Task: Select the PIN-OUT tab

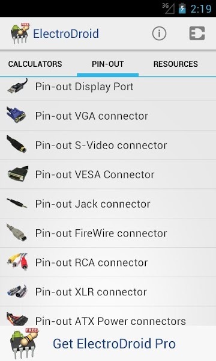Action: coord(107,64)
